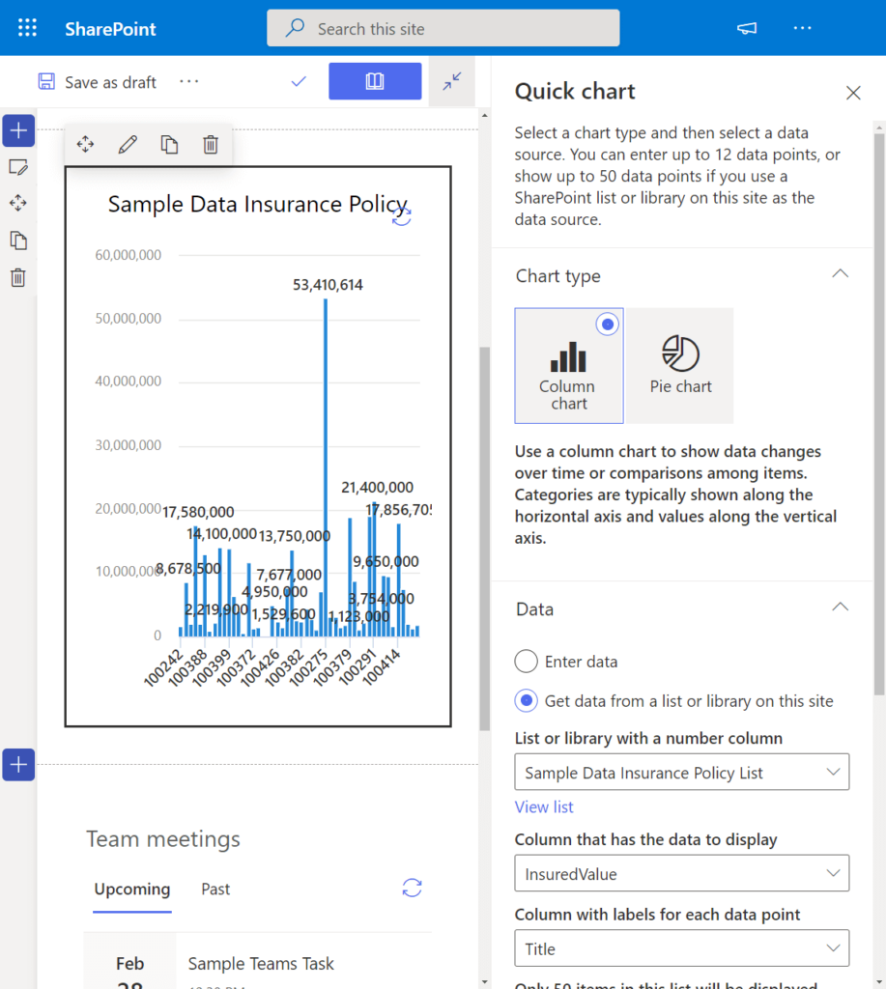The image size is (886, 989).
Task: Add a section with the lower plus button
Action: 18,765
